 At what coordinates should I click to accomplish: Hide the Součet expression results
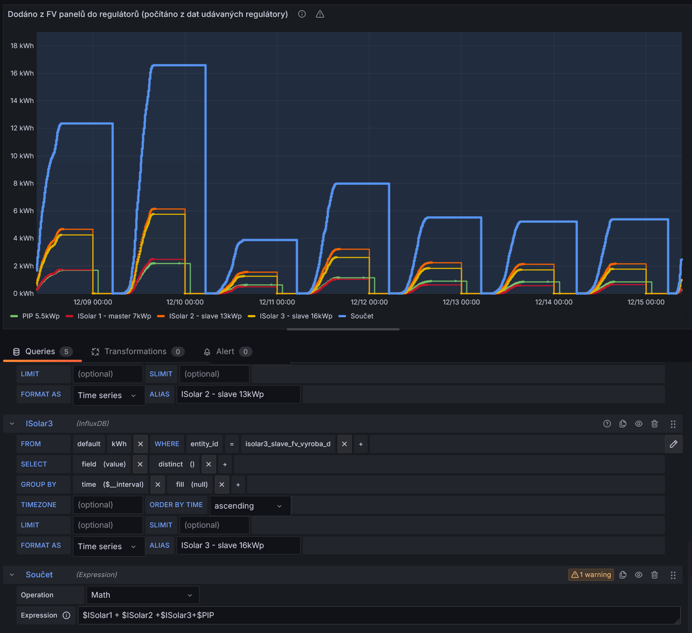[639, 575]
